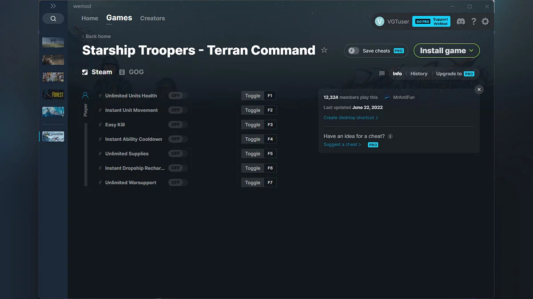Open the chat comments icon
533x299 pixels.
382,74
